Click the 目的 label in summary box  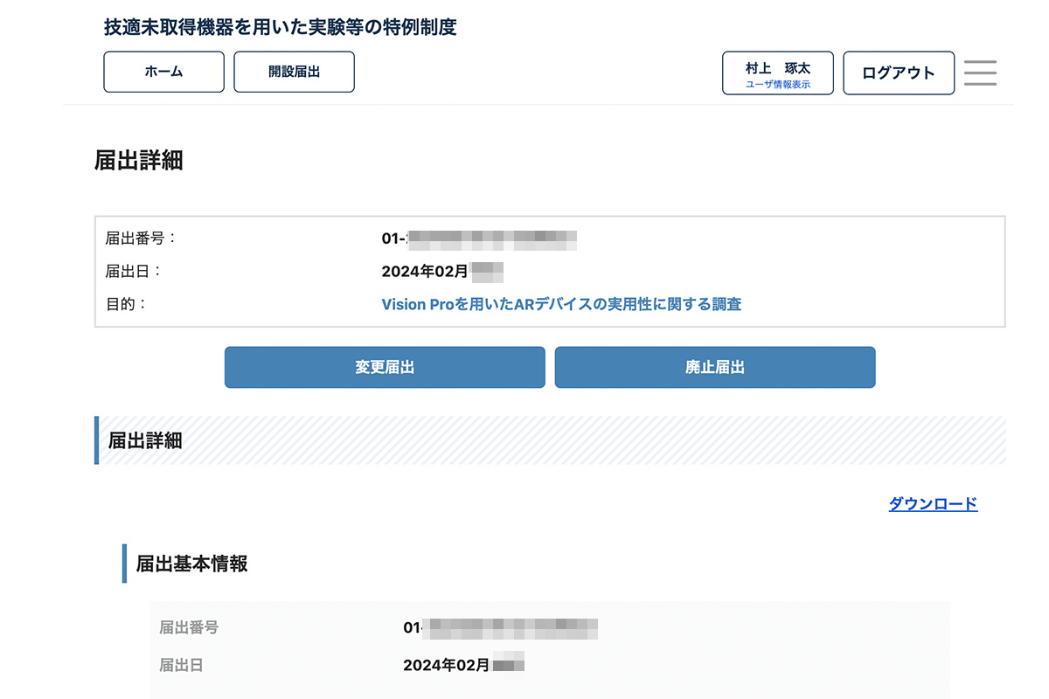click(126, 304)
